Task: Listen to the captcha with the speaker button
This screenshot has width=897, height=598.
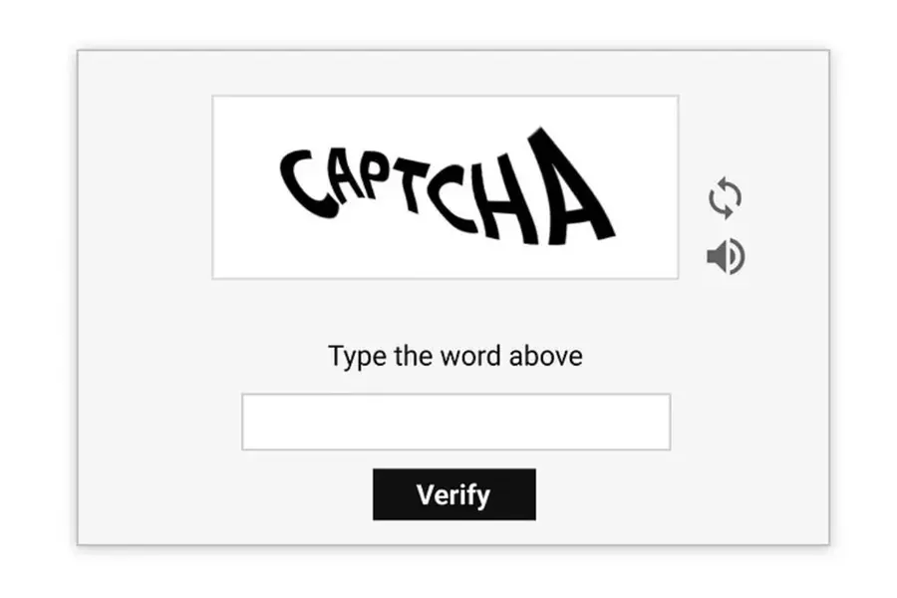Action: click(725, 257)
